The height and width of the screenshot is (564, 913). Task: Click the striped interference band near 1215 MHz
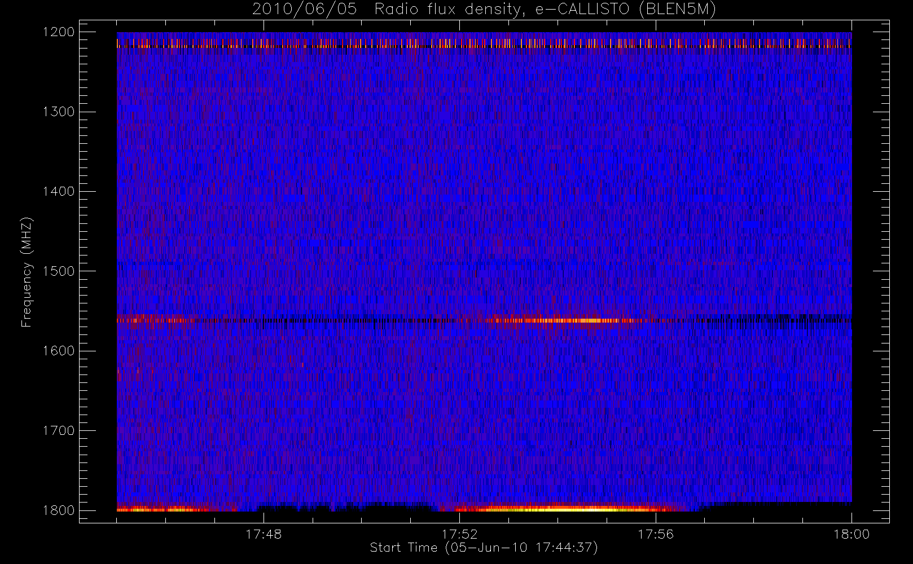click(484, 43)
